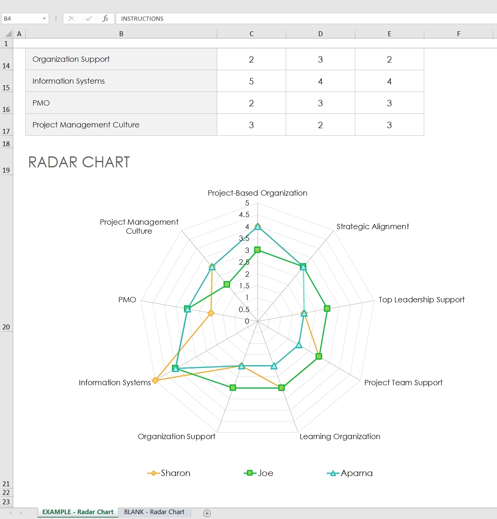
Task: Click the RADAR CHART title text
Action: (x=79, y=162)
